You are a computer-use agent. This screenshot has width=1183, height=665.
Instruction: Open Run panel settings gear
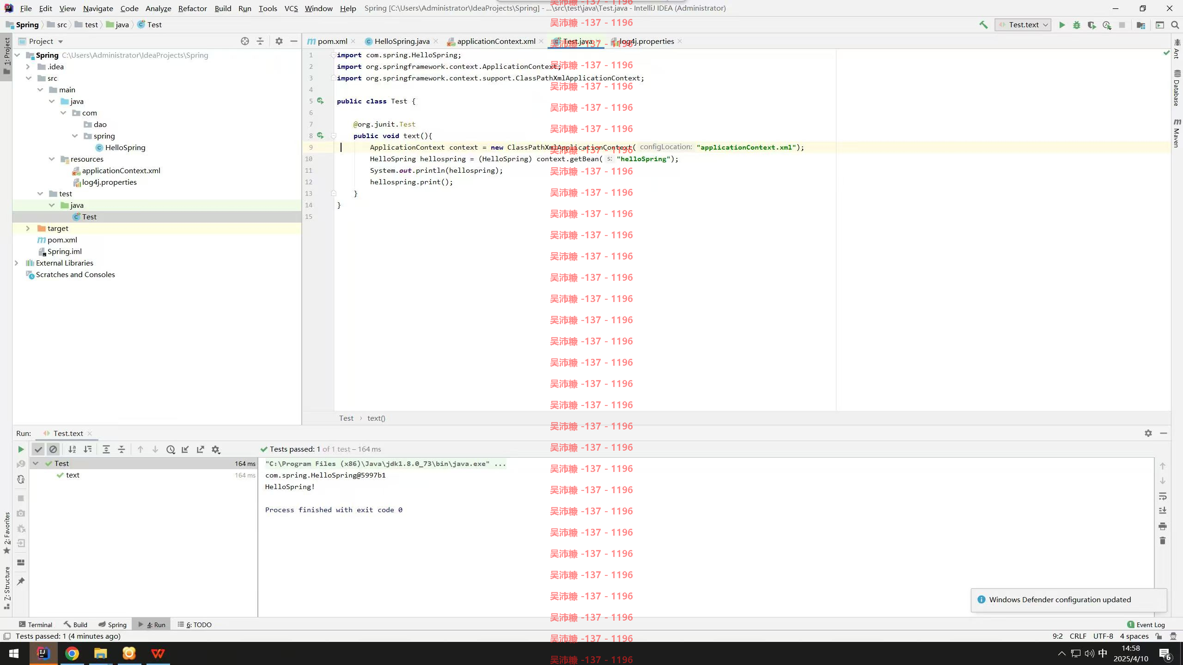point(1148,433)
